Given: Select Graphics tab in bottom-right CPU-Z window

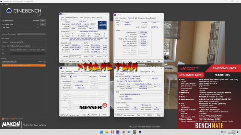Looking at the screenshot, I should [x=142, y=72].
